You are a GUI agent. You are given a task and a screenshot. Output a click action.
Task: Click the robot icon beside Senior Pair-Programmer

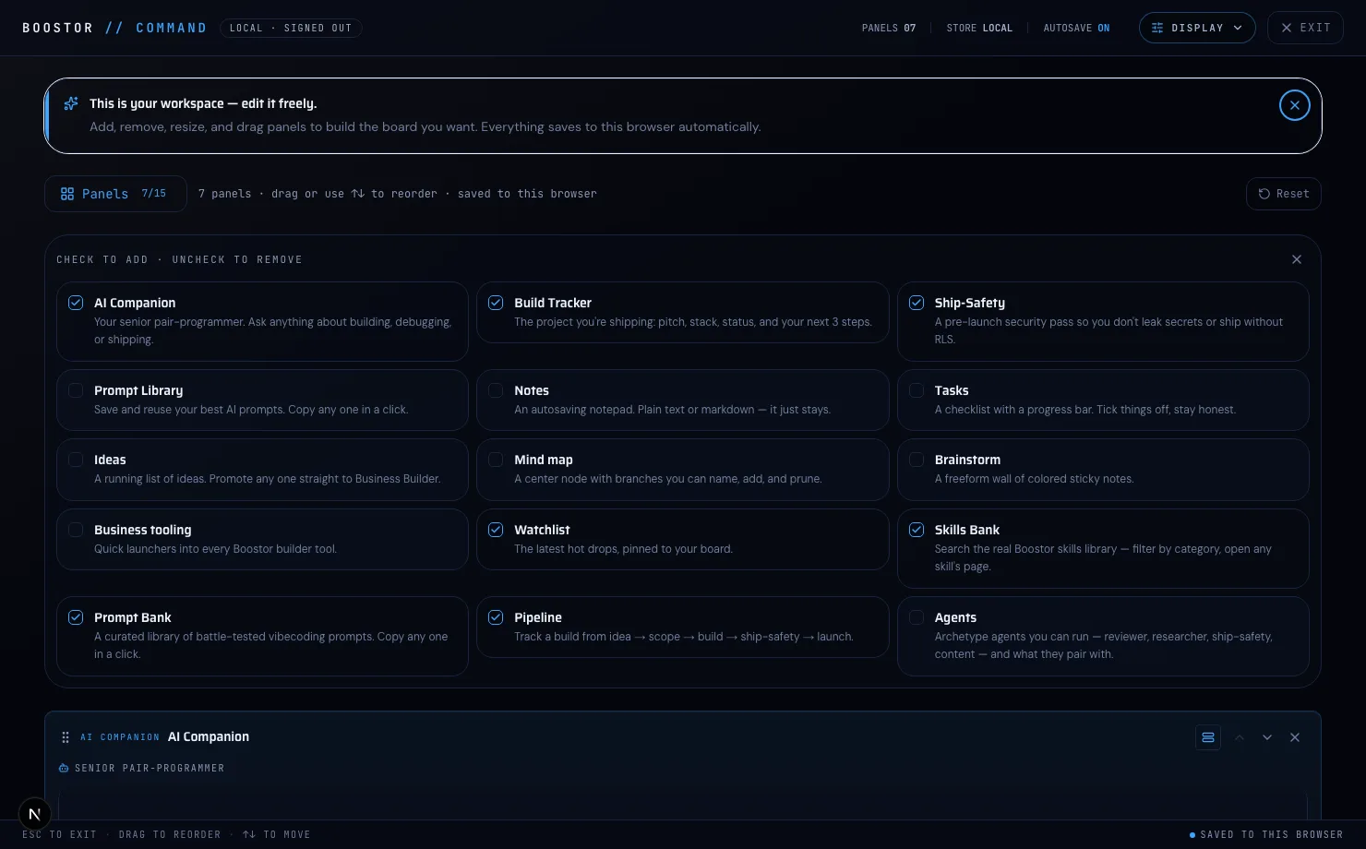click(64, 768)
